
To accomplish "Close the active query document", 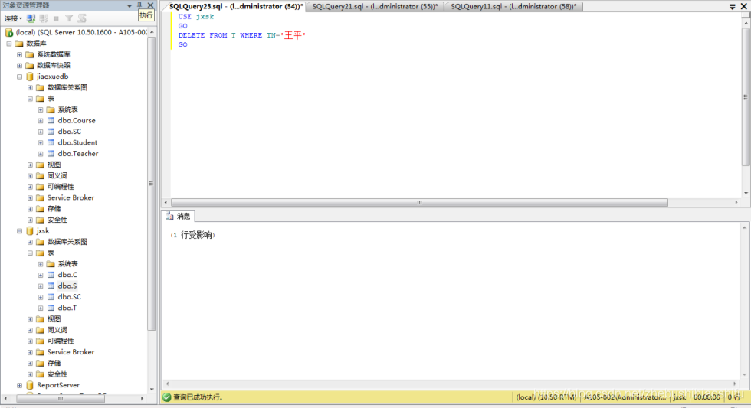I will [744, 6].
